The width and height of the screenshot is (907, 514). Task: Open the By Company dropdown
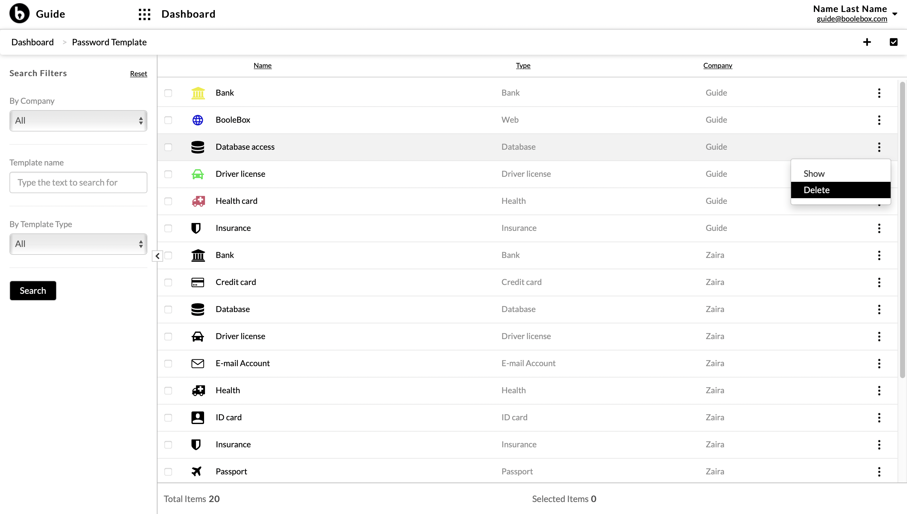[78, 121]
